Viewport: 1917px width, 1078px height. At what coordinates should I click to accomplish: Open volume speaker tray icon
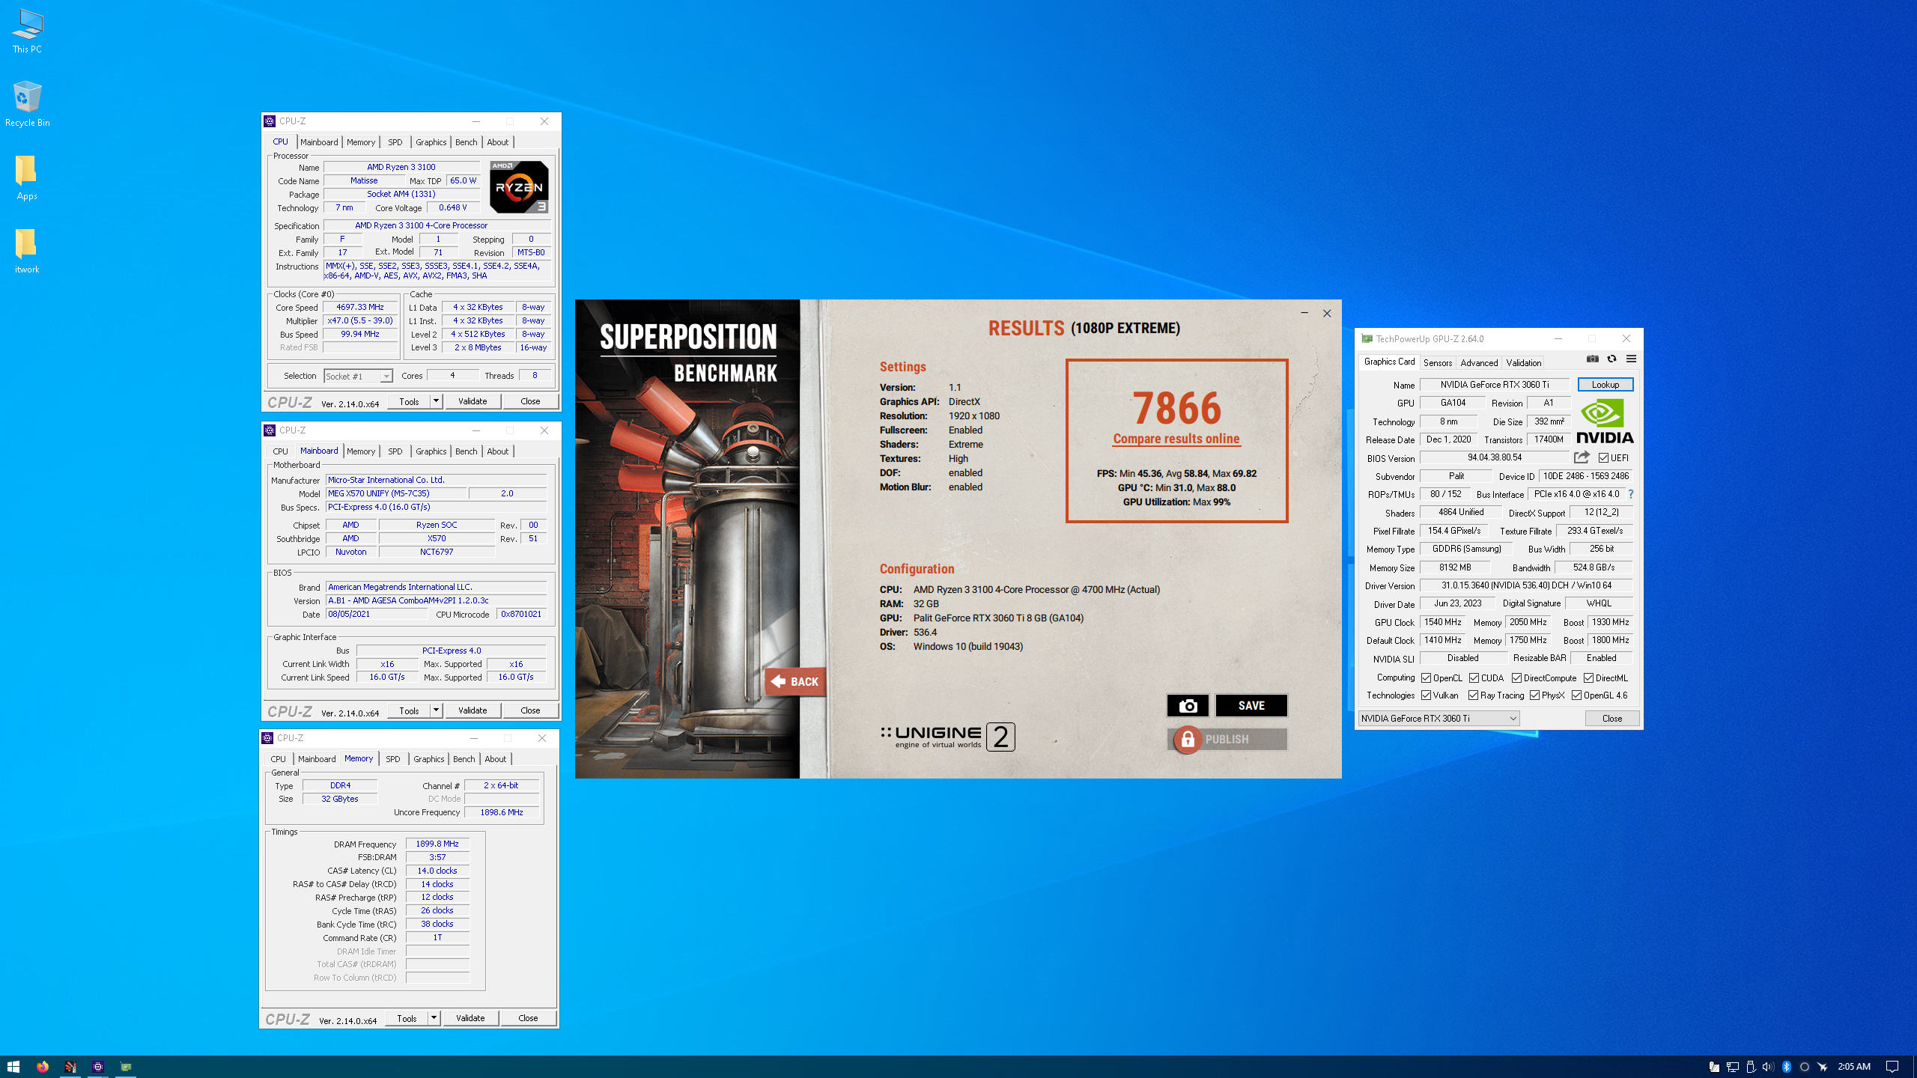(1768, 1067)
